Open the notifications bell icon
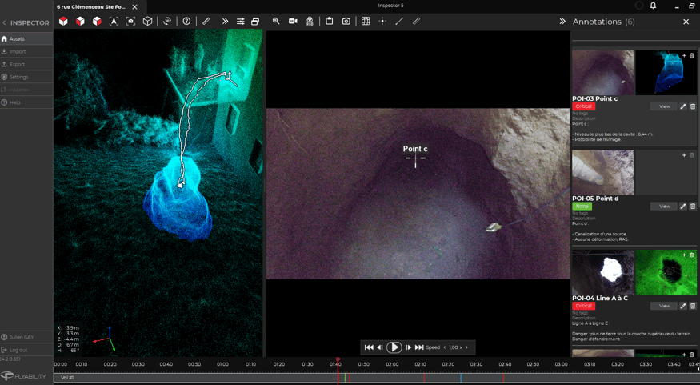 [653, 6]
